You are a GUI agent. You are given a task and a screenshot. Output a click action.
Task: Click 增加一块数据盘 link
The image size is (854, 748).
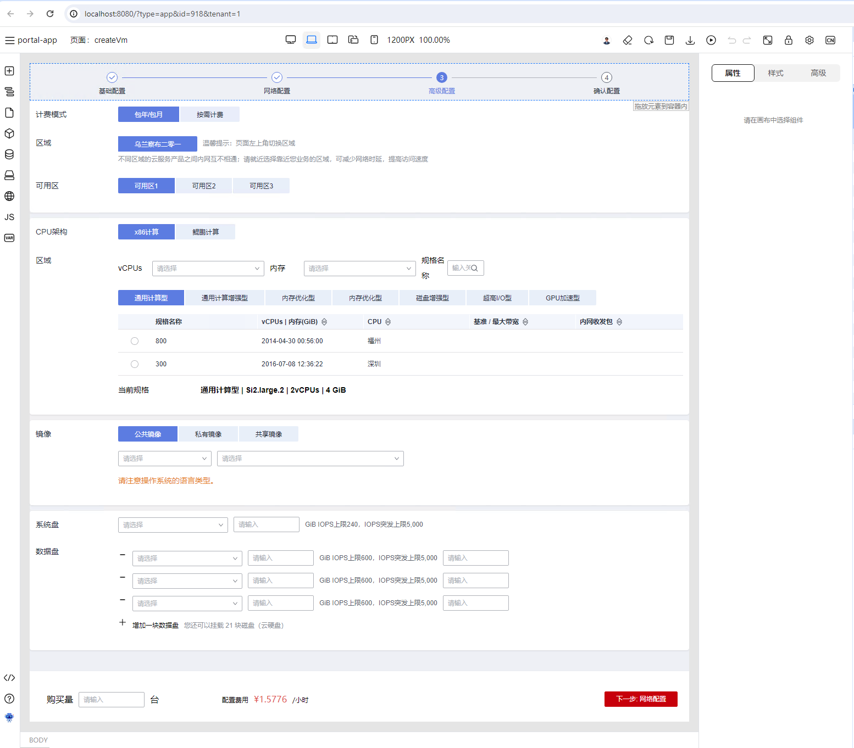pyautogui.click(x=156, y=625)
